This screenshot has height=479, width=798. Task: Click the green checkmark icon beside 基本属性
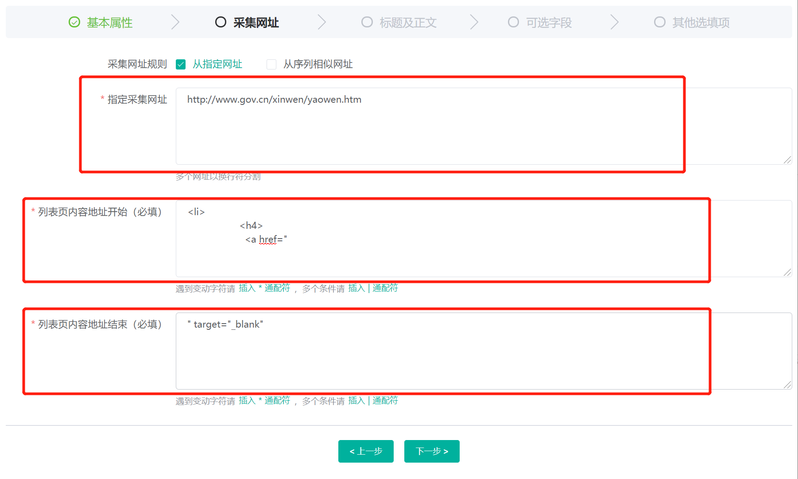coord(74,22)
